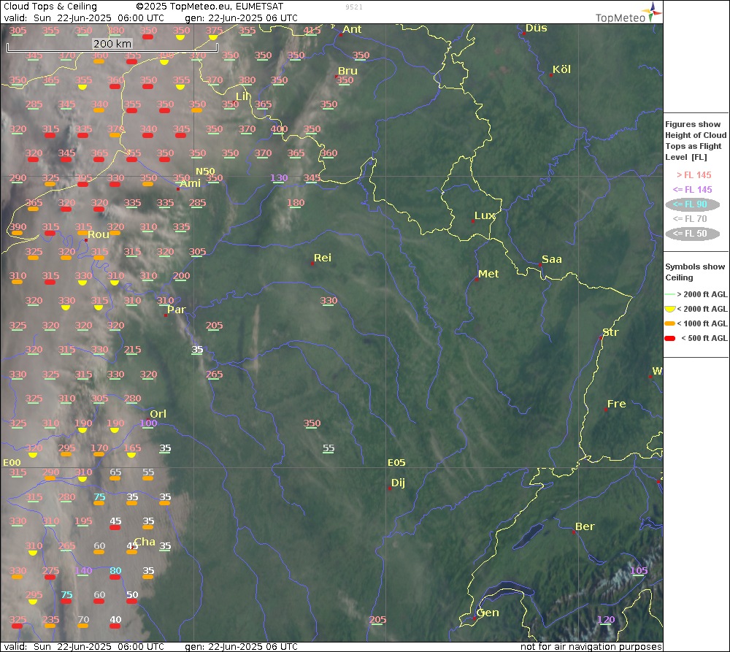Click the '<= FL 70' legend entry
730x652 pixels.
(690, 219)
